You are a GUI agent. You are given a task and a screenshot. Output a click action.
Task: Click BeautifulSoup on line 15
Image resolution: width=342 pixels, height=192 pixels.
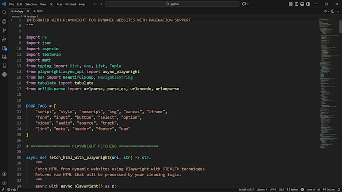(x=78, y=77)
